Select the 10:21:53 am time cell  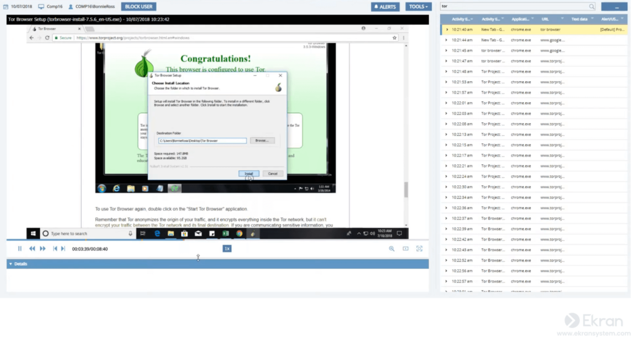(462, 82)
